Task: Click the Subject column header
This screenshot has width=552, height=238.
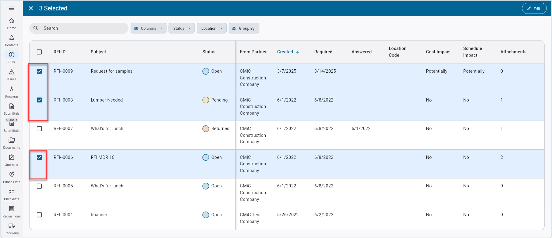Action: tap(98, 52)
